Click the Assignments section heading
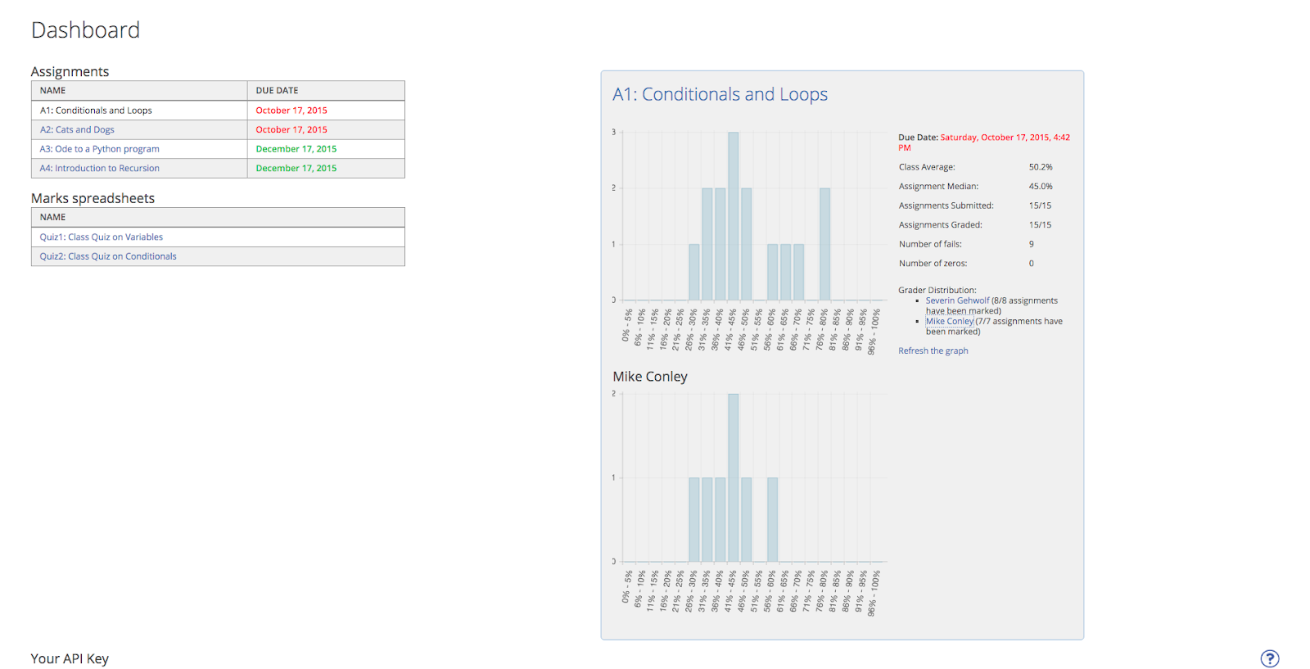The image size is (1310, 669). click(70, 72)
